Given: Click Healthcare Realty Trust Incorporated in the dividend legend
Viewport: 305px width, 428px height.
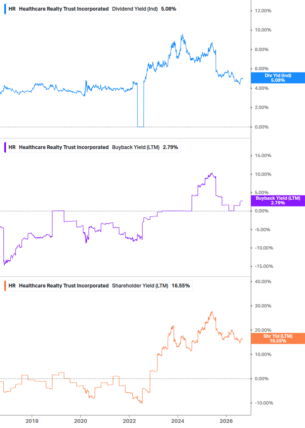Looking at the screenshot, I should (64, 9).
